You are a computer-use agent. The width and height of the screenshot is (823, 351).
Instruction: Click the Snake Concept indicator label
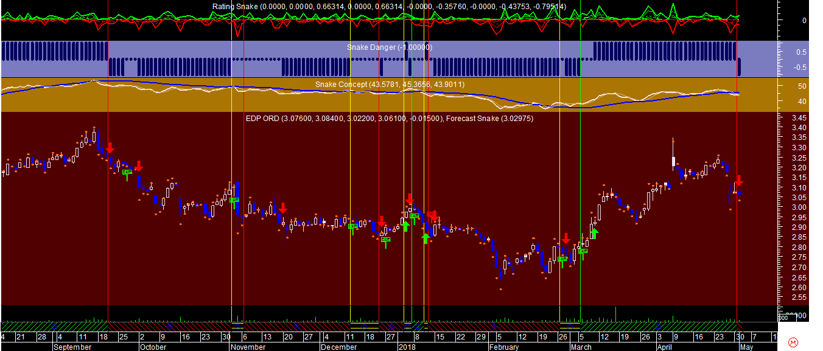[x=390, y=84]
